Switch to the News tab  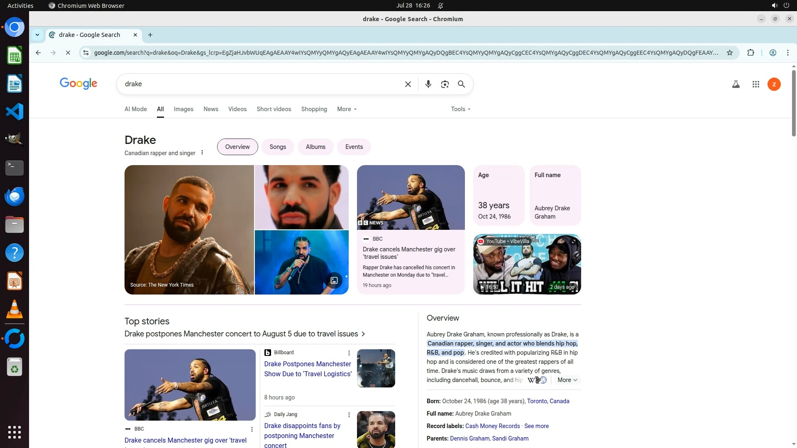tap(210, 109)
